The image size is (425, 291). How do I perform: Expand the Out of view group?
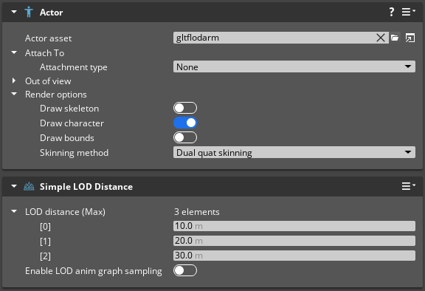[x=14, y=81]
